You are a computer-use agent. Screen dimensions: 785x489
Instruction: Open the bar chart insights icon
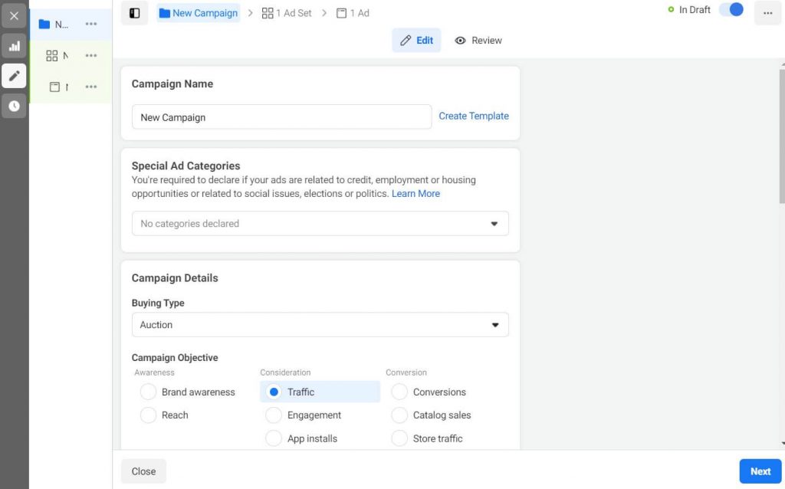[x=14, y=46]
